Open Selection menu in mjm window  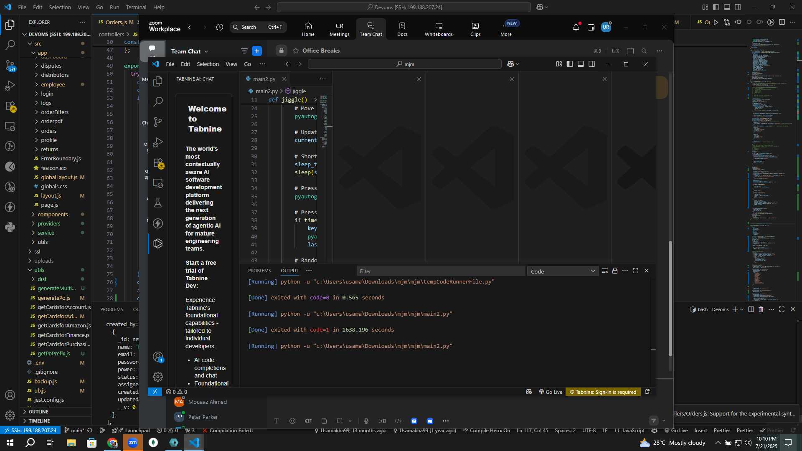[x=208, y=64]
